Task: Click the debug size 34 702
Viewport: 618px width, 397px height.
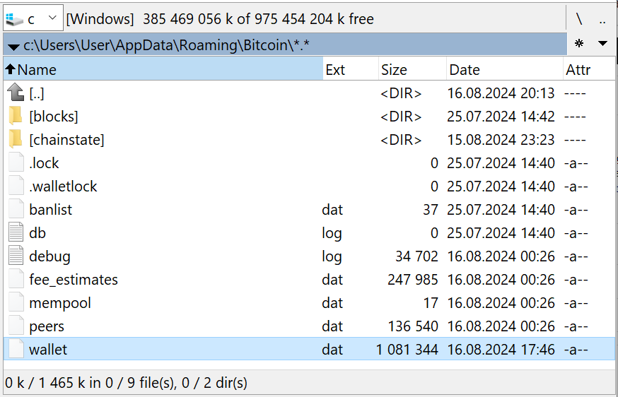Action: tap(416, 256)
